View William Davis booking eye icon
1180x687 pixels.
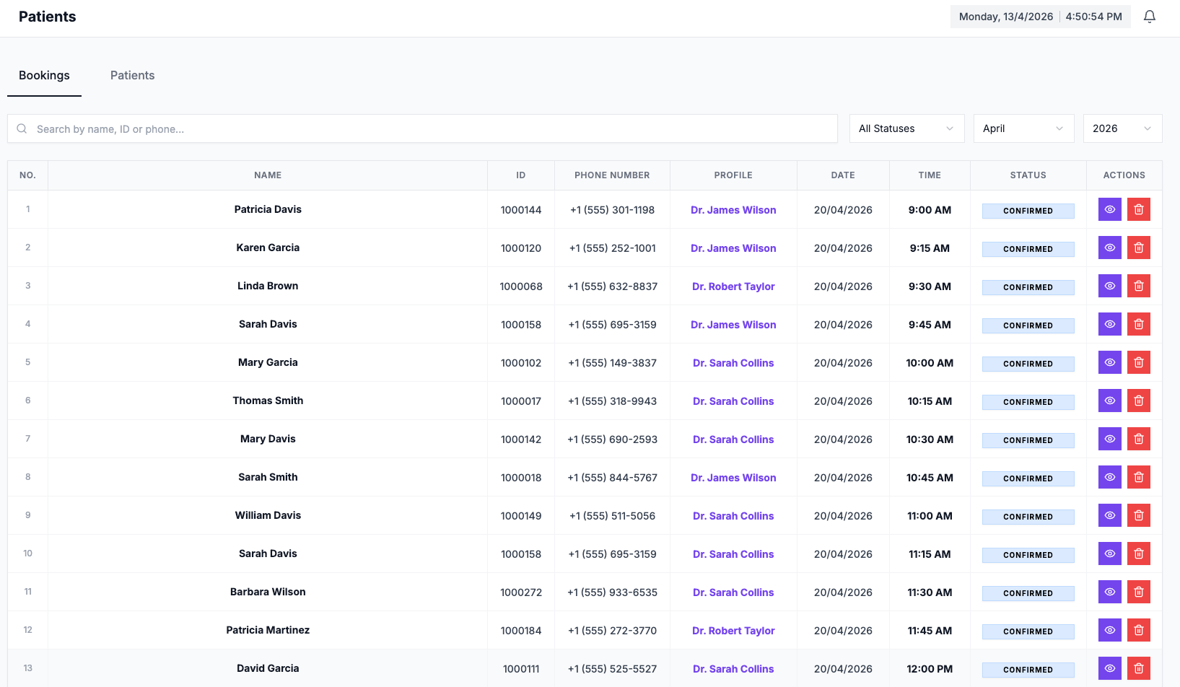1109,515
